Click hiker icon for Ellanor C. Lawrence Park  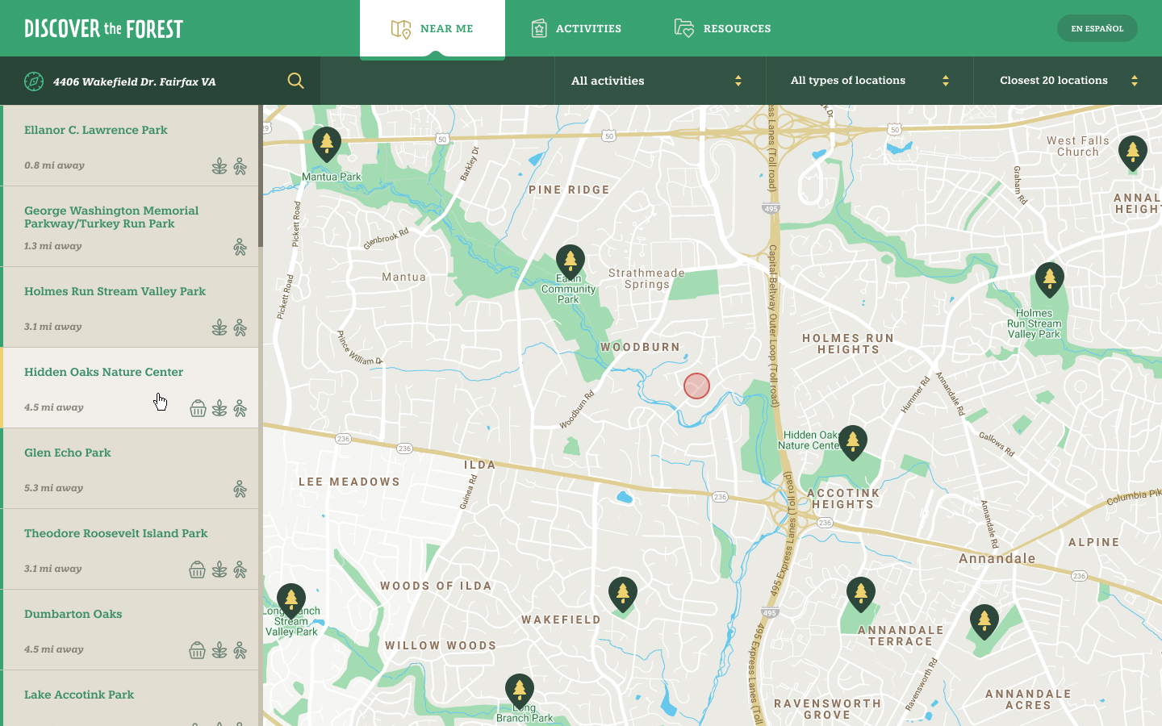240,166
